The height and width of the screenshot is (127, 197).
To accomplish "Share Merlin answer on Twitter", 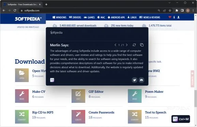I will (x=134, y=80).
